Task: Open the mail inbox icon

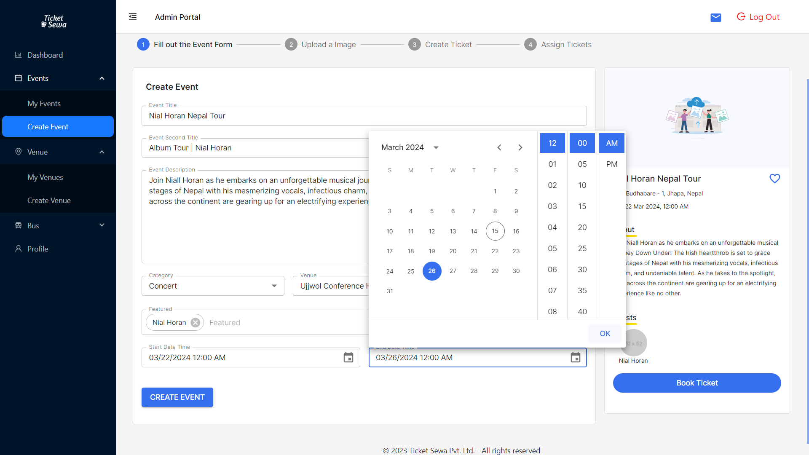Action: point(715,17)
